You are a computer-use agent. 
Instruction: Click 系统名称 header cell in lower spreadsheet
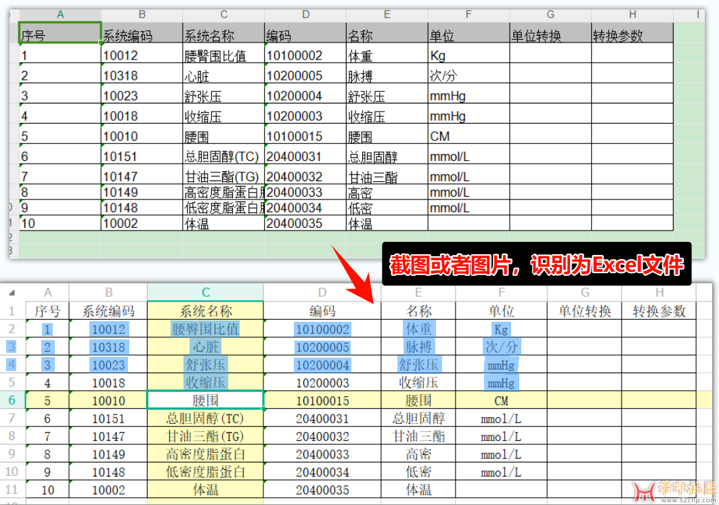tap(205, 311)
